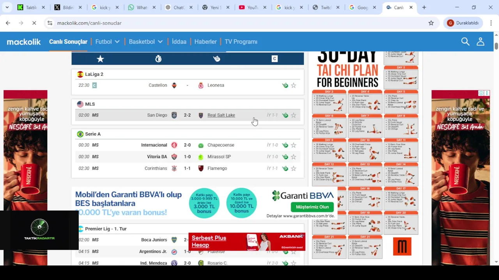
Task: Open the Tai Chi plan advertisement image
Action: [365, 155]
